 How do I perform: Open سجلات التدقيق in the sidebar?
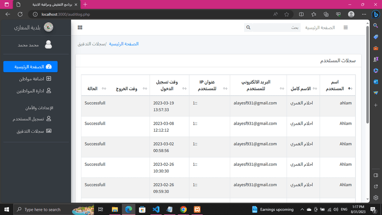pyautogui.click(x=34, y=131)
